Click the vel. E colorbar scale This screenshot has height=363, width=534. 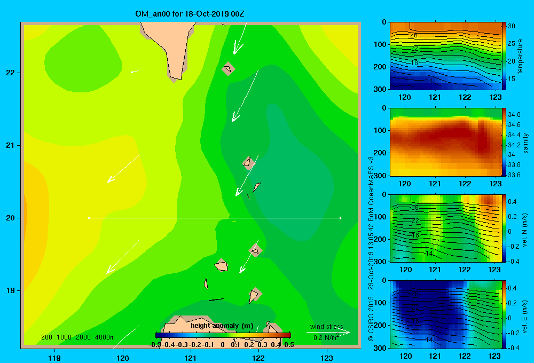coord(504,314)
